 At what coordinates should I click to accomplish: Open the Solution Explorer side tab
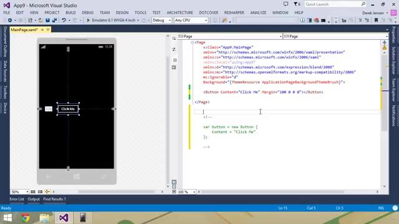(393, 60)
